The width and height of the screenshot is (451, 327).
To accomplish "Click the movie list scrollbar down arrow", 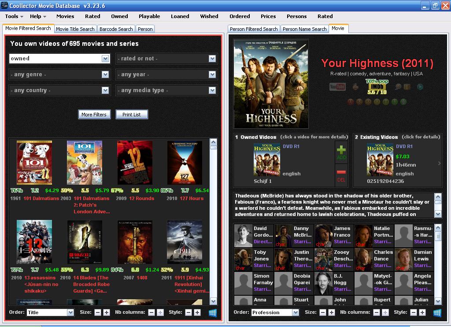I will tap(214, 301).
